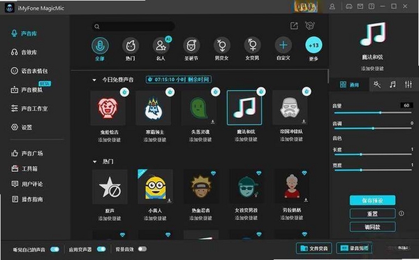
Task: Toggle 应用变声器 apply voice changer switch
Action: click(x=101, y=250)
